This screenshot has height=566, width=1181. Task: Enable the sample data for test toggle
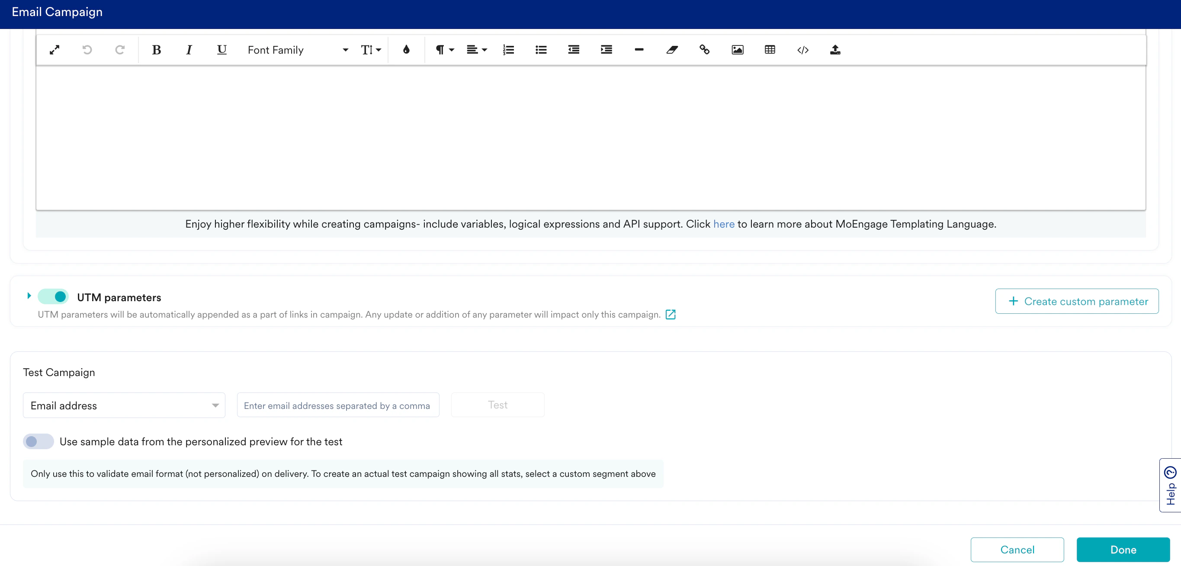(x=39, y=441)
